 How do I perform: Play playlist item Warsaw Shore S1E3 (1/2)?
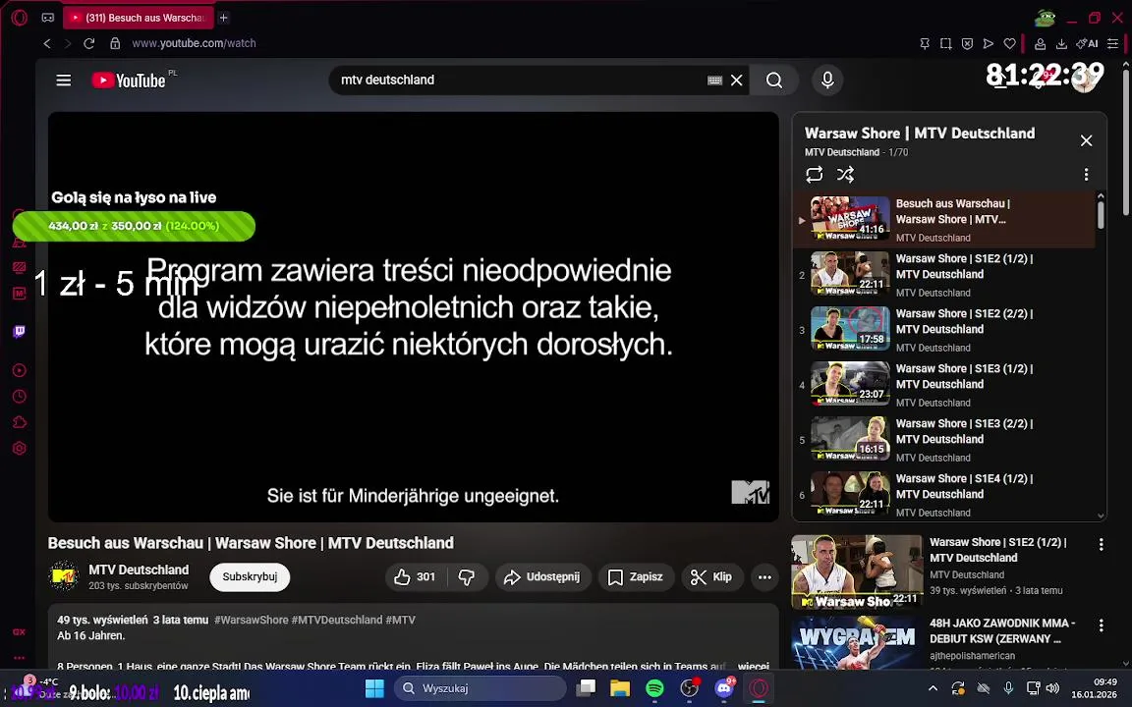944,385
